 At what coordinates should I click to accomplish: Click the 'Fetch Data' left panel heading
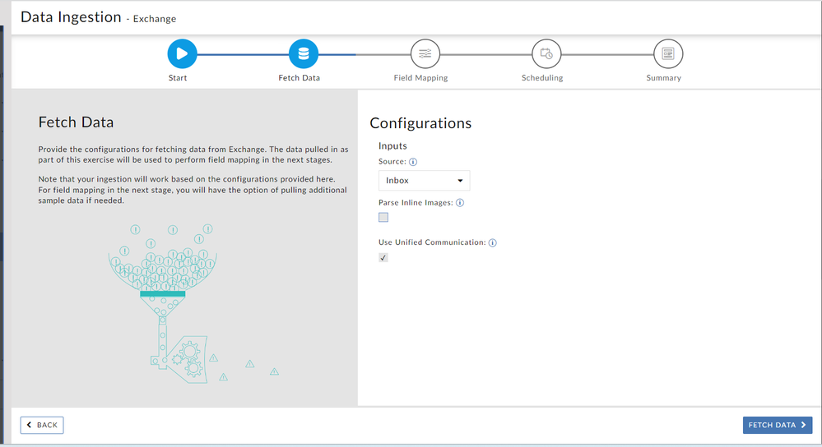[76, 122]
